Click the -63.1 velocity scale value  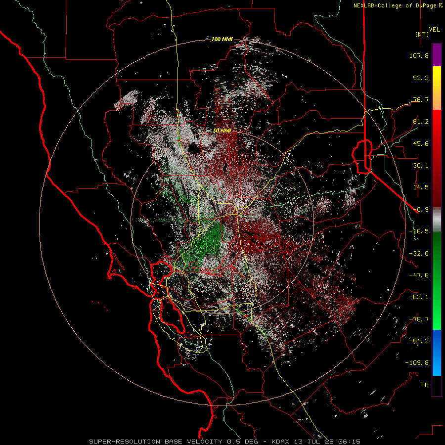[x=419, y=297]
